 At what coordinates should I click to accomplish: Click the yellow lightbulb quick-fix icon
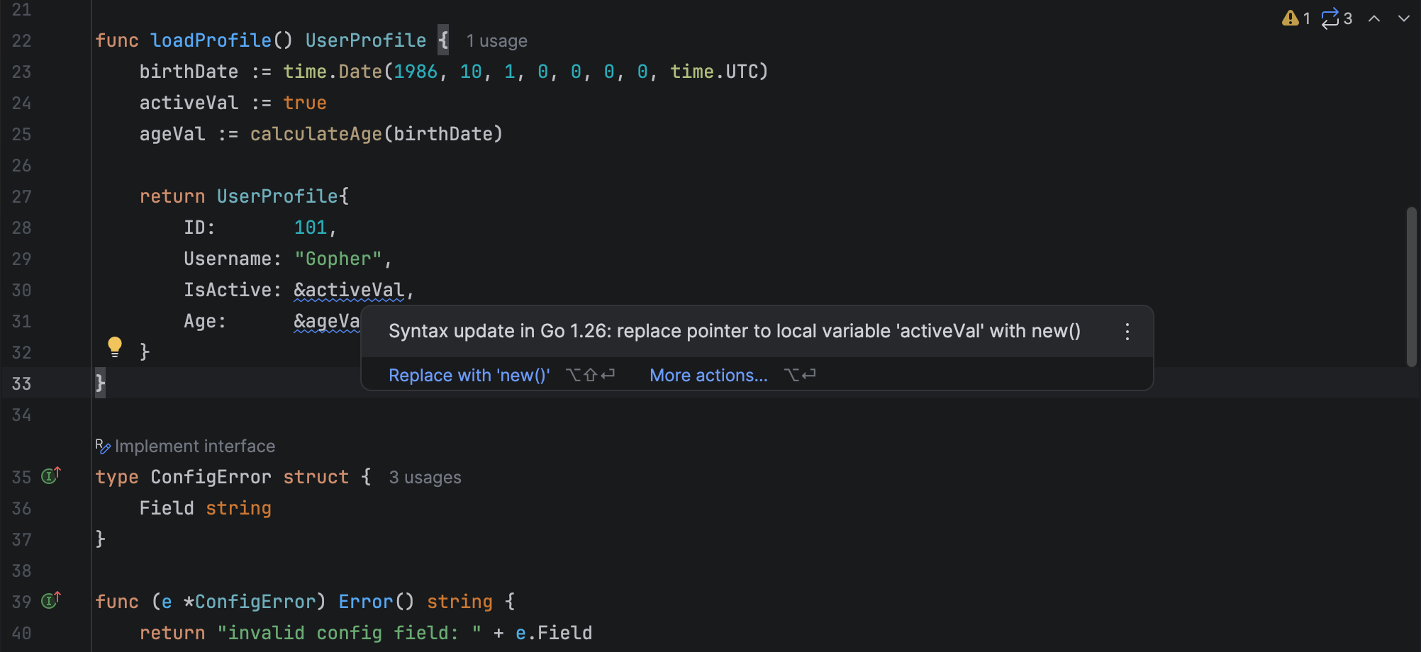[x=114, y=347]
